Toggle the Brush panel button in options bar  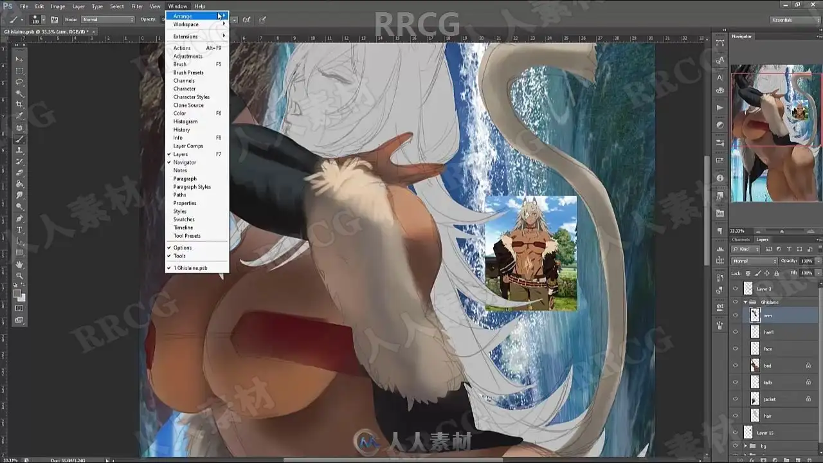(55, 20)
